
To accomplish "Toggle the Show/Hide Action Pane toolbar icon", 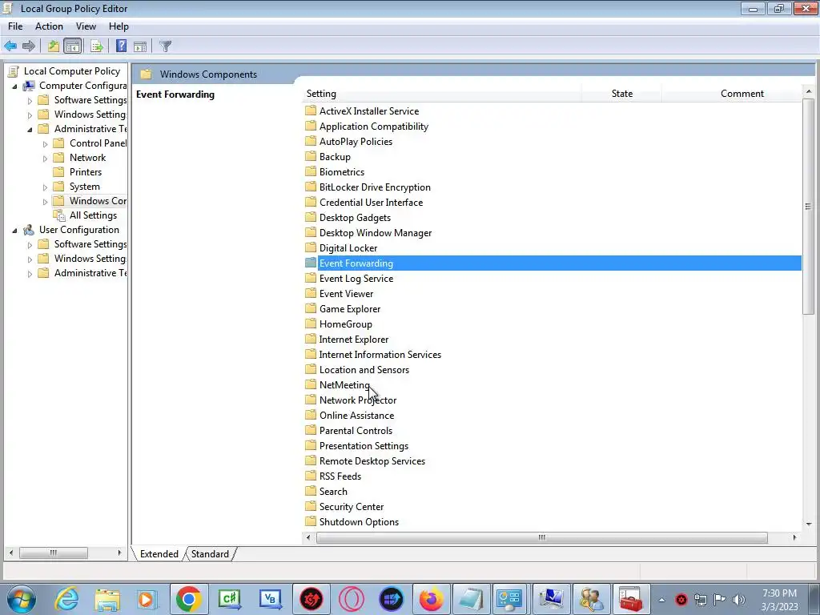I will click(x=140, y=46).
